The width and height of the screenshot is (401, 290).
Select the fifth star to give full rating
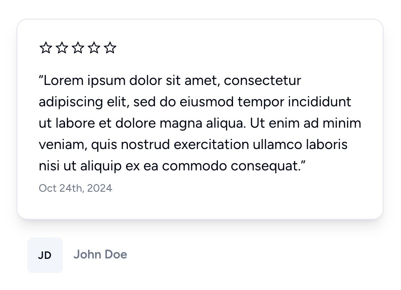110,48
